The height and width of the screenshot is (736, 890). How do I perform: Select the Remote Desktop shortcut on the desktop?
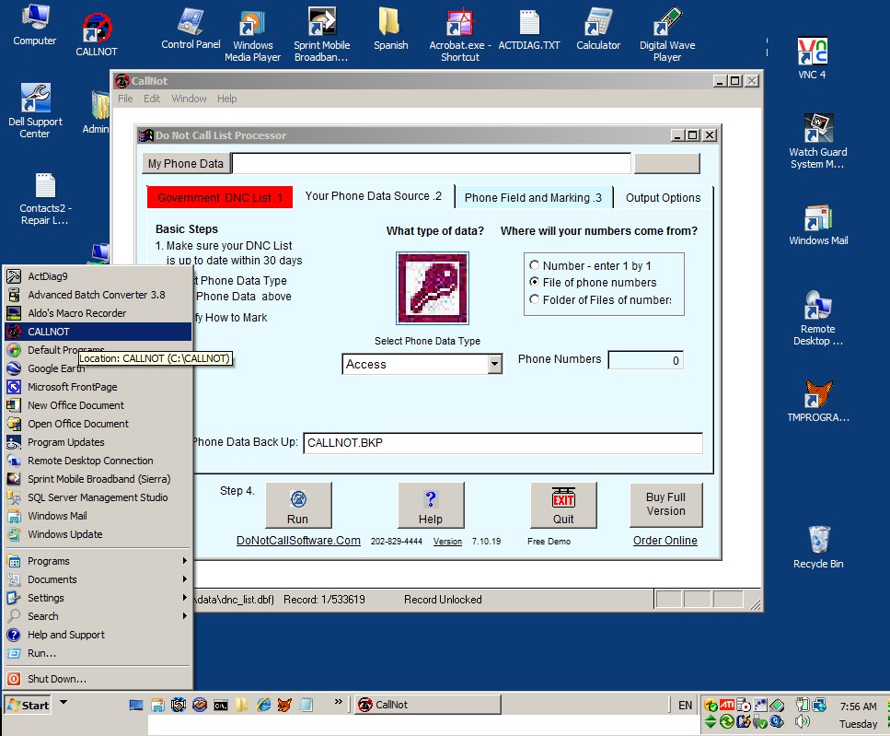[x=818, y=318]
